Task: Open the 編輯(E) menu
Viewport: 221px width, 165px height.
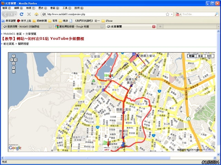Action: [18, 8]
